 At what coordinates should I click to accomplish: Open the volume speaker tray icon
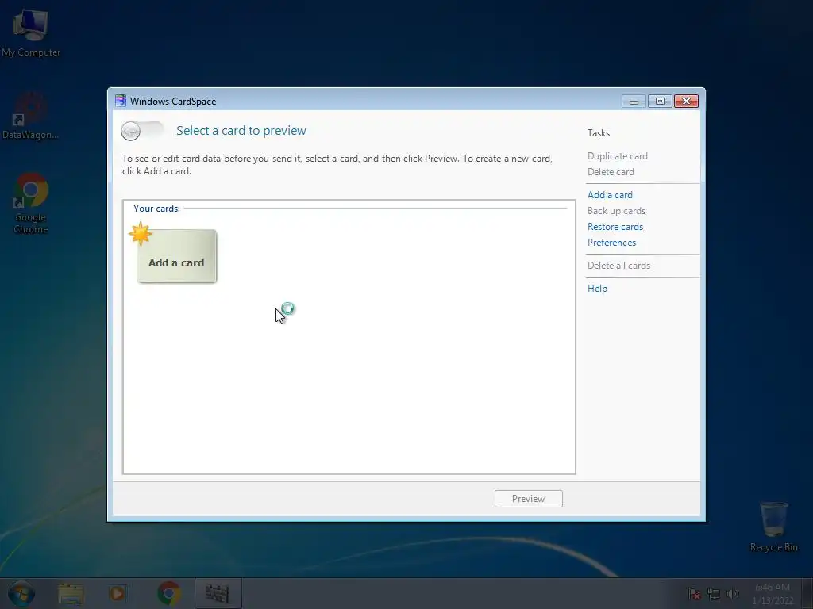point(733,594)
